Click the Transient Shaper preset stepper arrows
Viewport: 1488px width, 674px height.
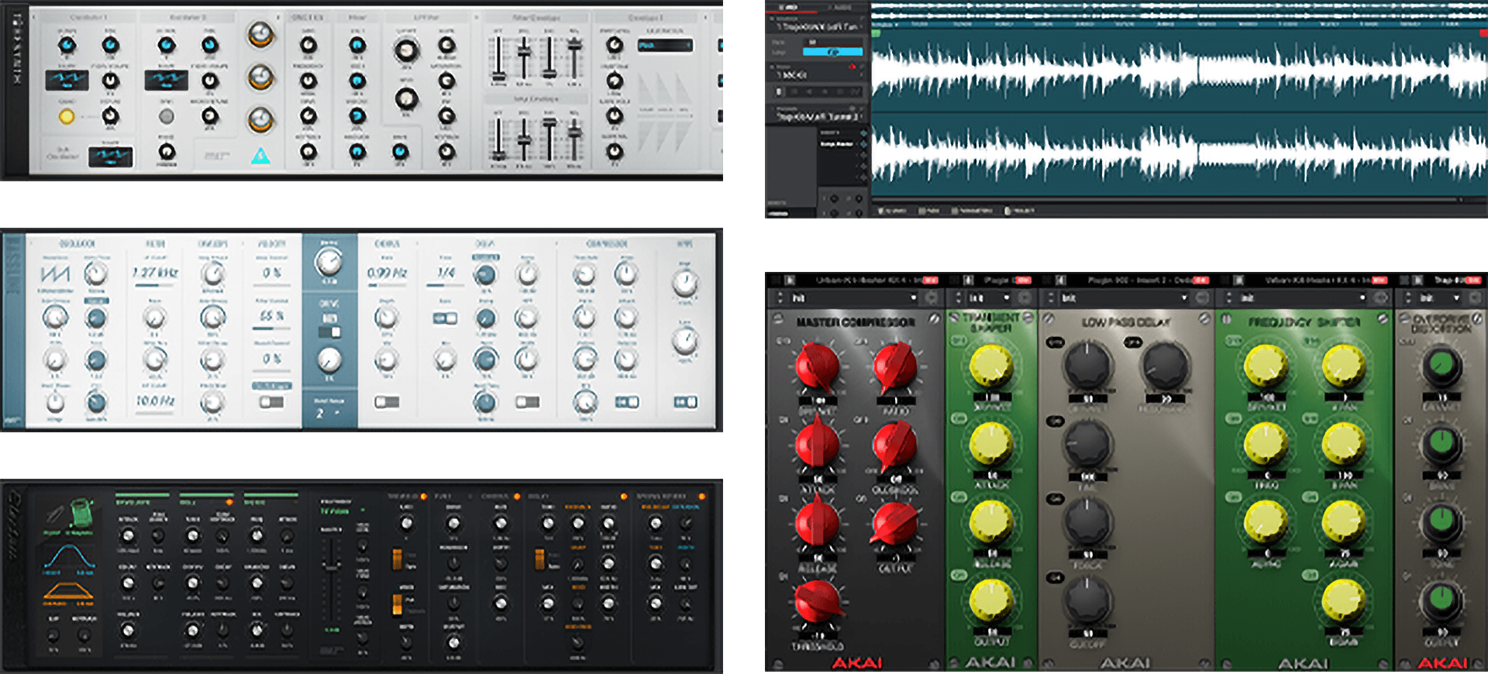click(x=959, y=298)
